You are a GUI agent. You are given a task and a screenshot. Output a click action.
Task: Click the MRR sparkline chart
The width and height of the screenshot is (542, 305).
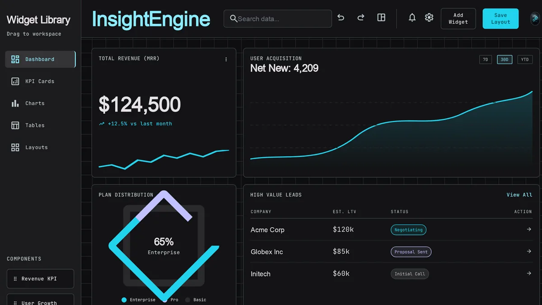click(164, 159)
